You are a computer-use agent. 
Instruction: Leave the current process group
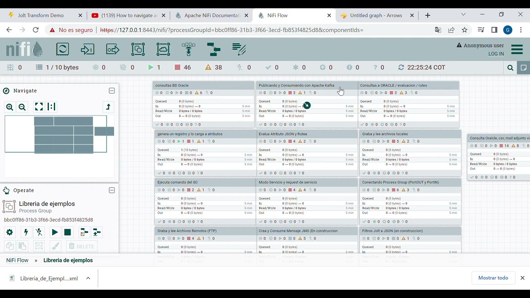(108, 107)
